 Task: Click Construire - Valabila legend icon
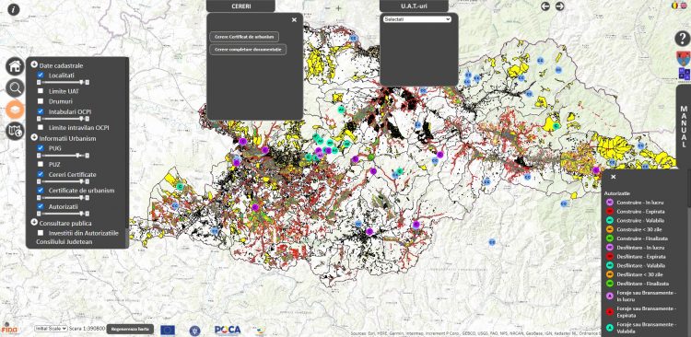(610, 220)
